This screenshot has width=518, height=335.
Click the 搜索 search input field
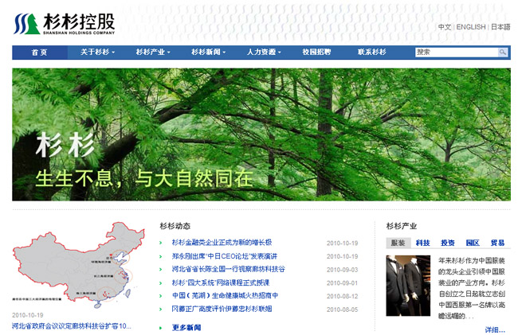pyautogui.click(x=456, y=53)
